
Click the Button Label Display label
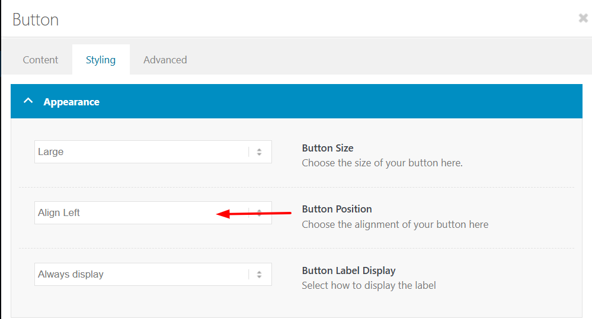(348, 270)
